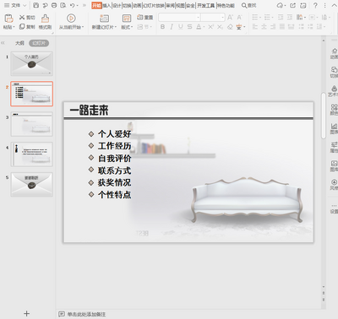The width and height of the screenshot is (338, 319).
Task: Click the bullet text '工作经历'
Action: (114, 146)
